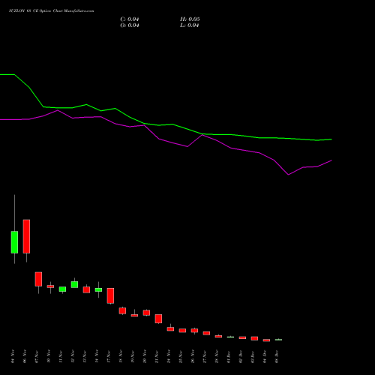Select the low value L: 0.04
Screen dimensions: 375x375
coord(190,25)
